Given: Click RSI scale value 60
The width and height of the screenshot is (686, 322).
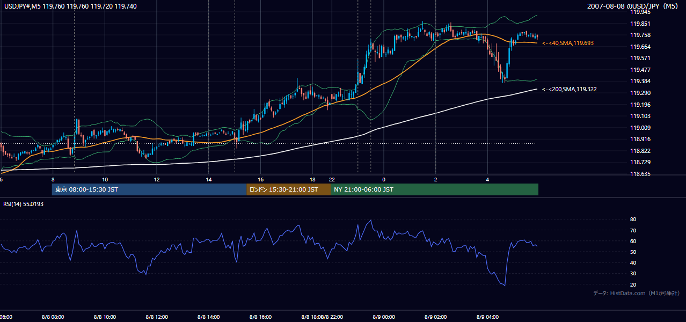Looking at the screenshot, I should [x=633, y=241].
